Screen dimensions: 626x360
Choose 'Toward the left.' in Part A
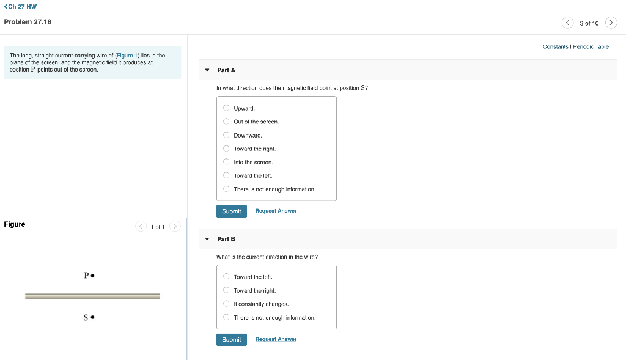point(226,175)
